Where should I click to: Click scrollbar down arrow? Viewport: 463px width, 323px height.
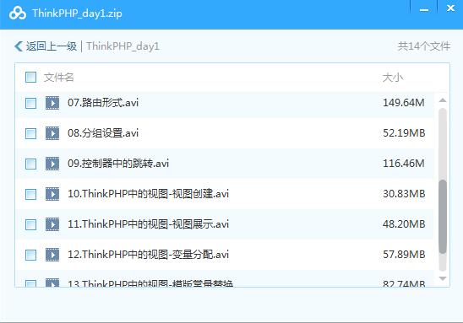coord(443,278)
